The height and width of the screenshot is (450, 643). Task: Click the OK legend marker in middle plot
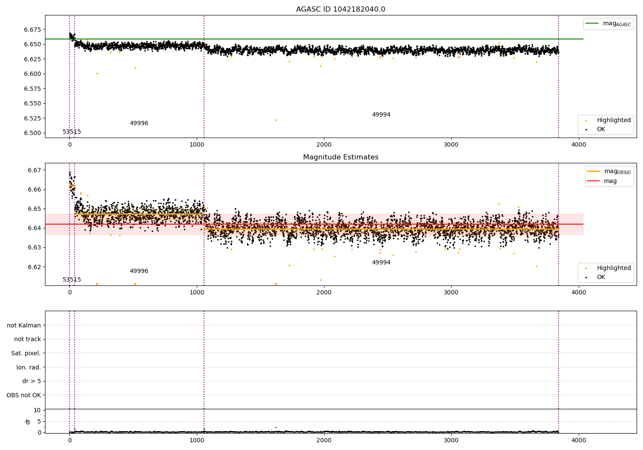pyautogui.click(x=586, y=277)
